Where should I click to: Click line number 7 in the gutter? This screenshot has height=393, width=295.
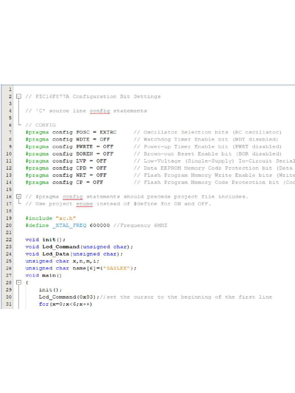pyautogui.click(x=10, y=132)
